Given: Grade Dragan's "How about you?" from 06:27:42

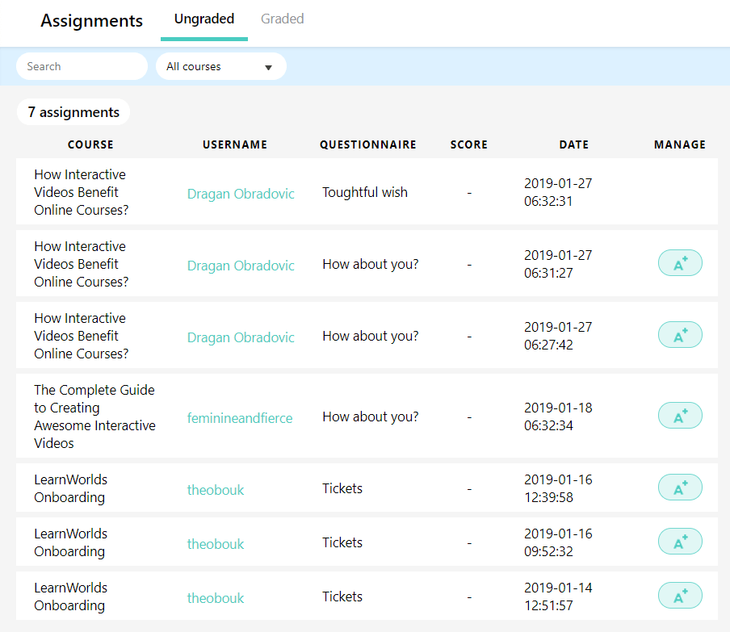Looking at the screenshot, I should [680, 334].
